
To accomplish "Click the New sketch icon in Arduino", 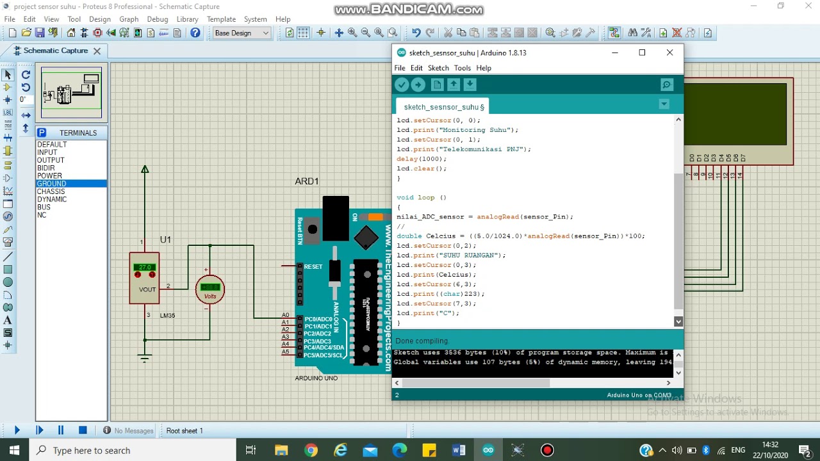I will (437, 85).
